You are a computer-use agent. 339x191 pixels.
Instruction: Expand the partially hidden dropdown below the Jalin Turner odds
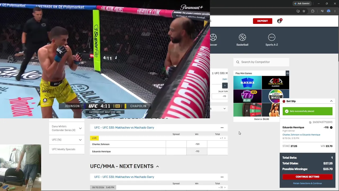(225, 108)
